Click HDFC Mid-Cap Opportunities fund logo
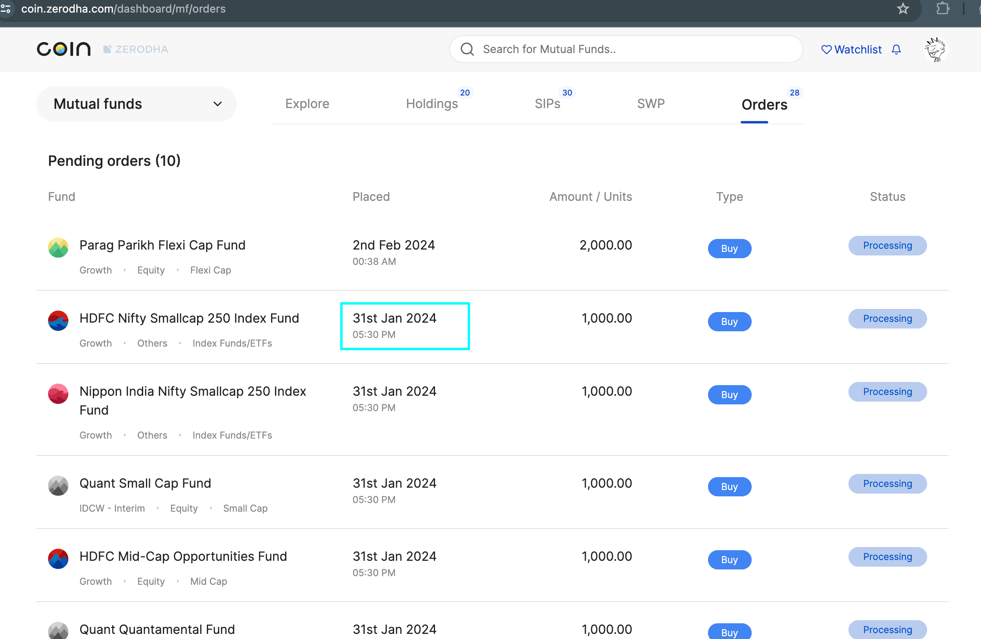Viewport: 981px width, 639px height. (58, 559)
